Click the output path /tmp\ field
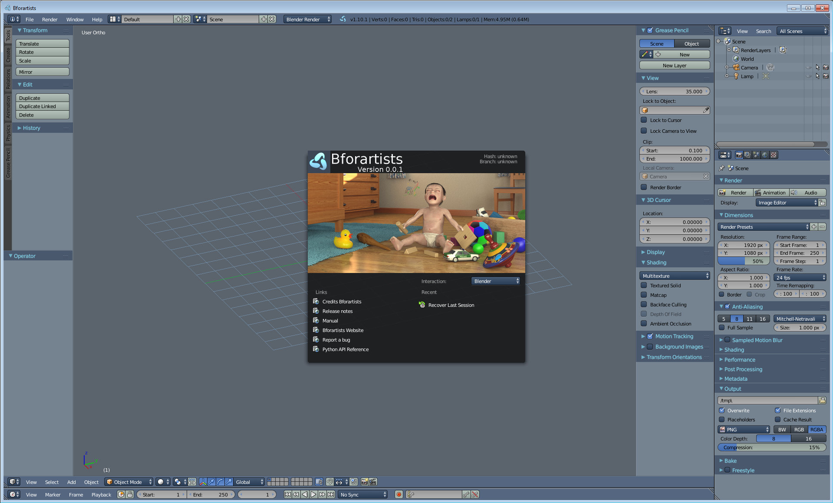The image size is (833, 503). coord(767,401)
